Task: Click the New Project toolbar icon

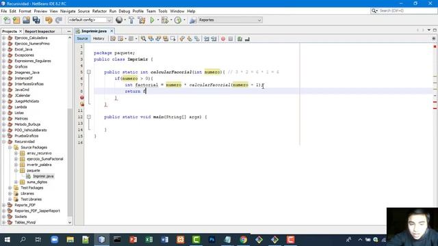Action: coord(16,20)
